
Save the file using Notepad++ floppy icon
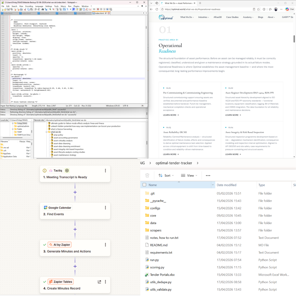tap(8, 9)
